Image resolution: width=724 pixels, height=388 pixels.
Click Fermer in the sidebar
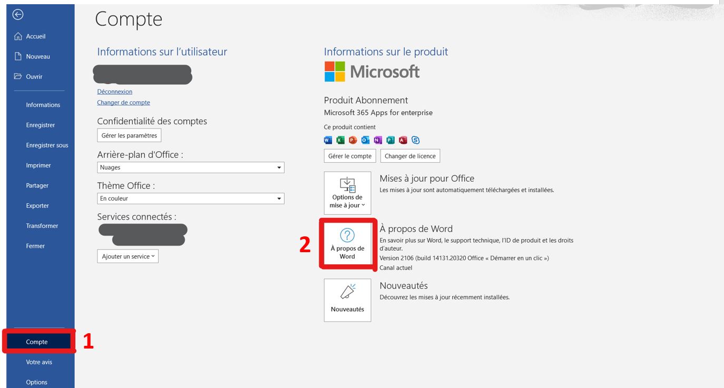point(40,246)
